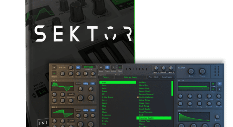This screenshot has width=233, height=127.
Task: Open the LP filter type dropdown
Action: click(x=213, y=84)
